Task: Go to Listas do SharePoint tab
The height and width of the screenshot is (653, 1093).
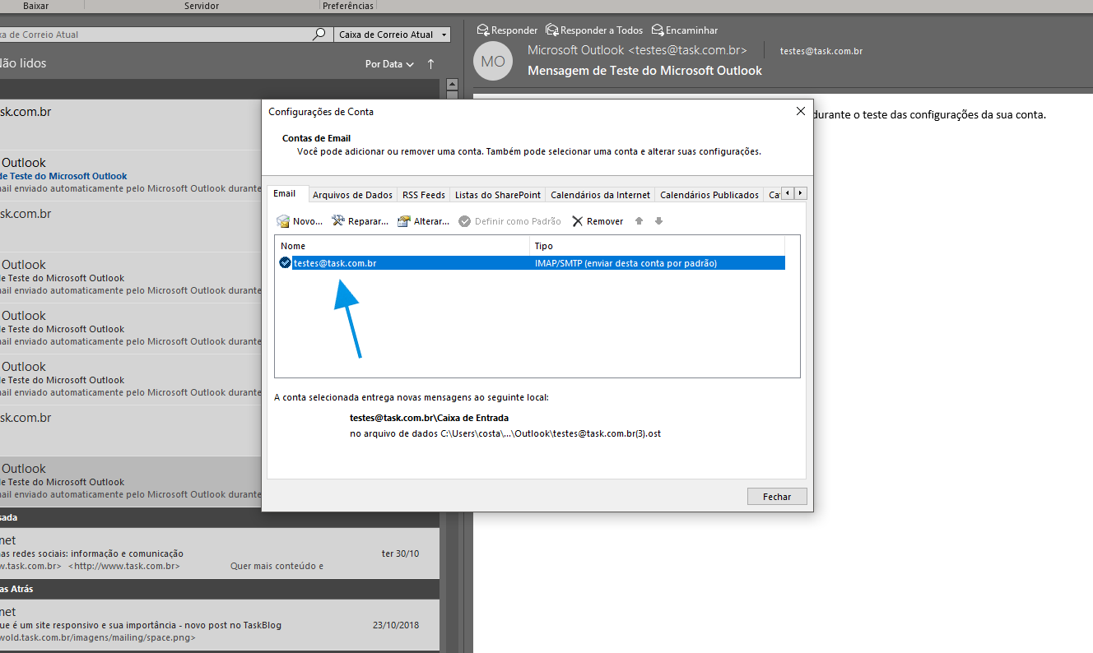Action: [498, 195]
